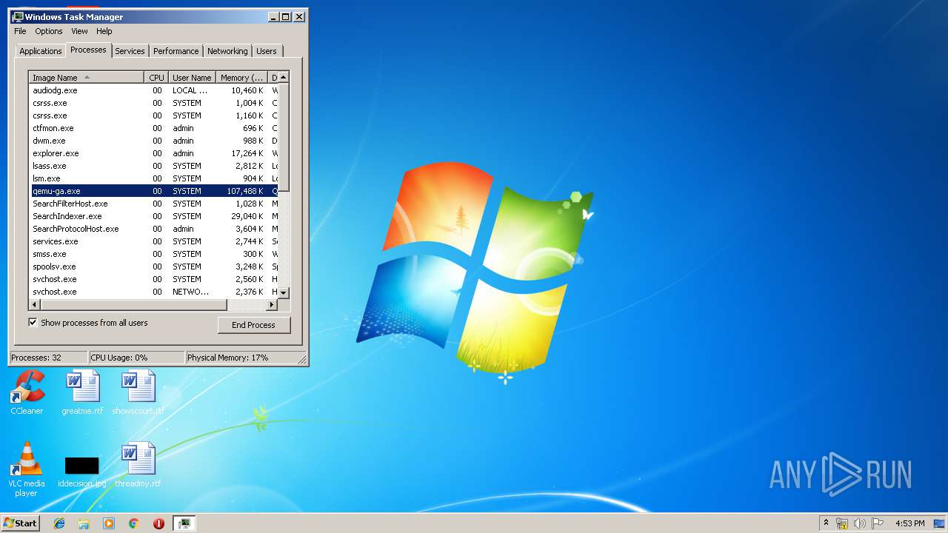The image size is (948, 533).
Task: Show hidden tray icons arrow
Action: (x=826, y=523)
